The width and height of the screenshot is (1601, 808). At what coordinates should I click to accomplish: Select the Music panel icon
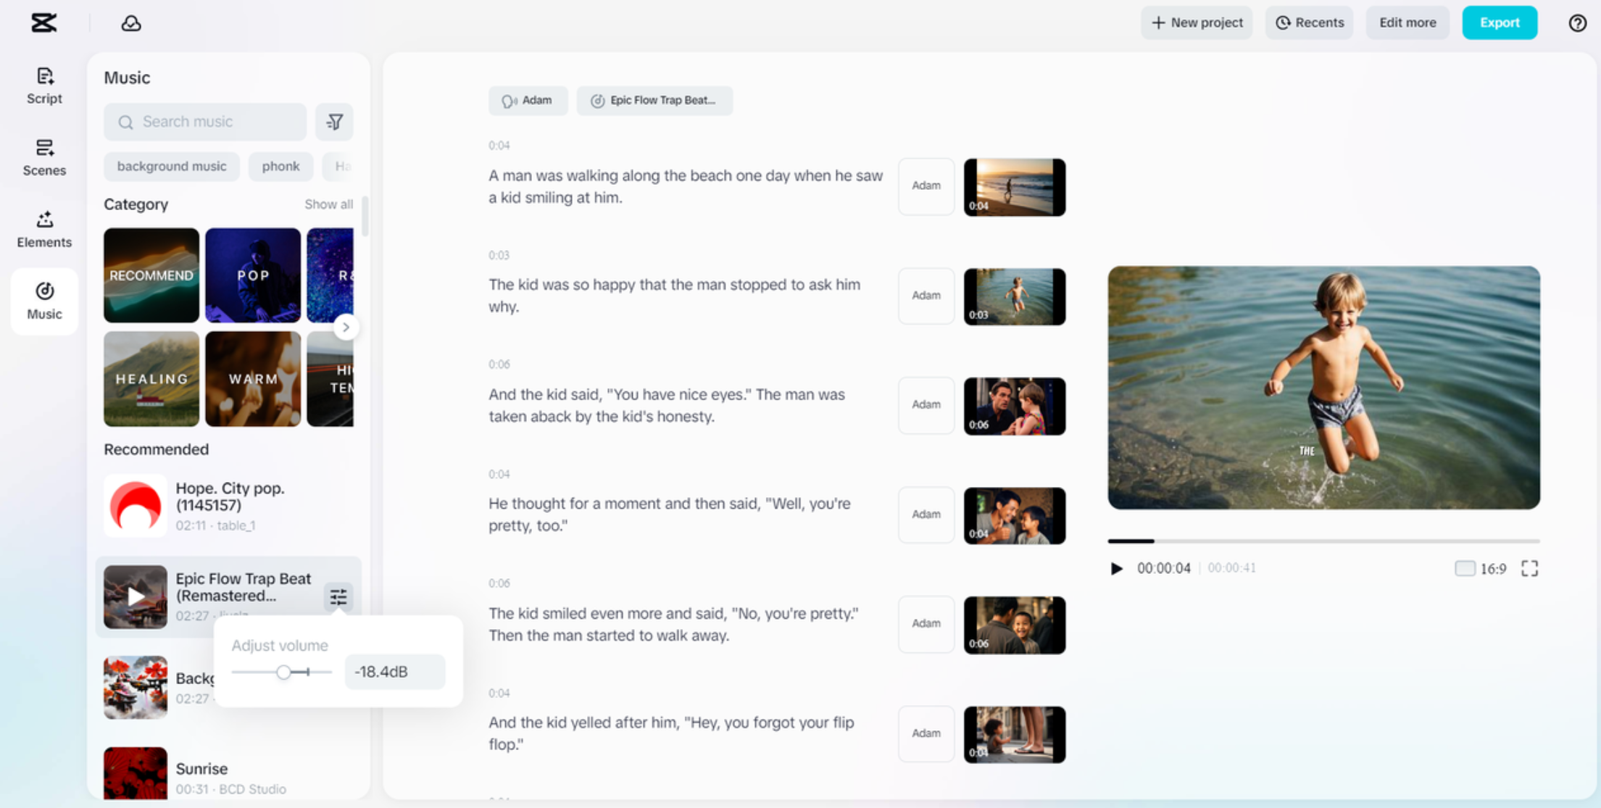[x=44, y=301]
